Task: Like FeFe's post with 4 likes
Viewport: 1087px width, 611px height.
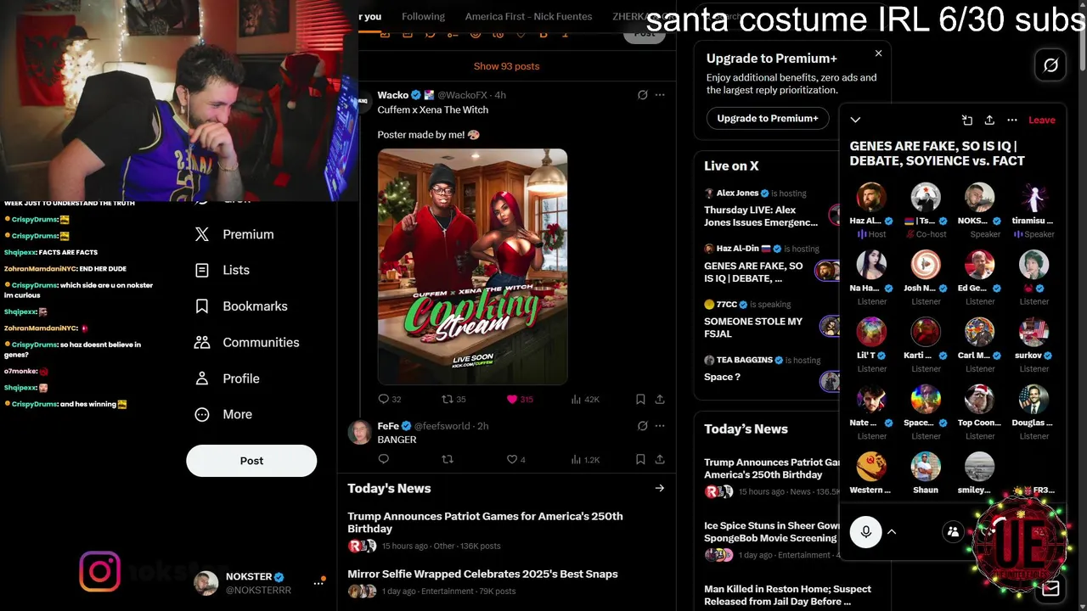Action: tap(516, 459)
